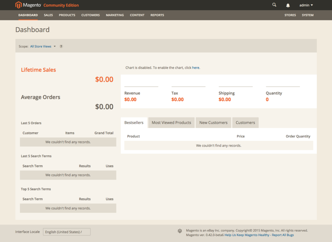The width and height of the screenshot is (332, 242).
Task: Open the Interface Locale selector
Action: tap(66, 232)
